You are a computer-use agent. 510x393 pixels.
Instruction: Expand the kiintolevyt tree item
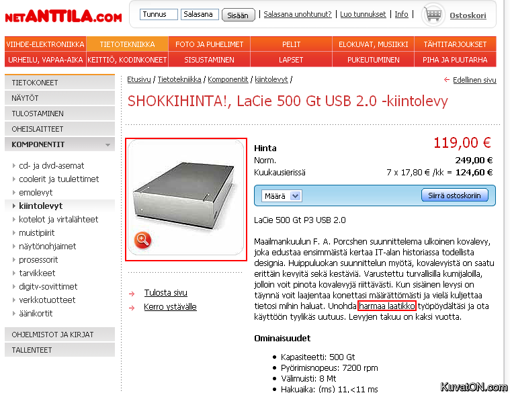(x=13, y=206)
